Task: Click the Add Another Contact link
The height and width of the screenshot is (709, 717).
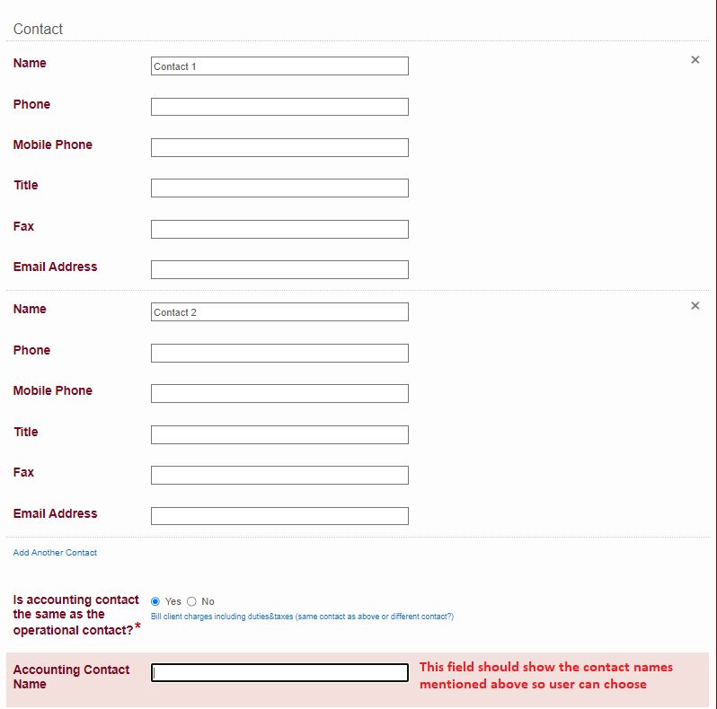Action: click(x=55, y=553)
